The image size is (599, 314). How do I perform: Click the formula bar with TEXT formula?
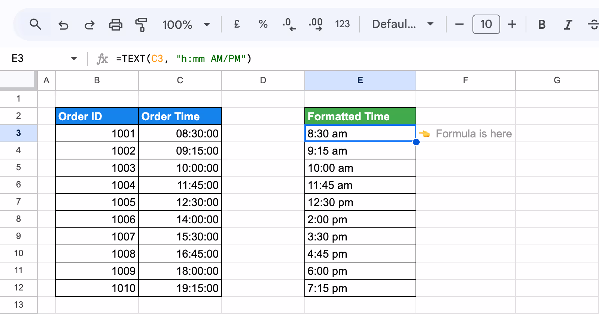[x=352, y=59]
